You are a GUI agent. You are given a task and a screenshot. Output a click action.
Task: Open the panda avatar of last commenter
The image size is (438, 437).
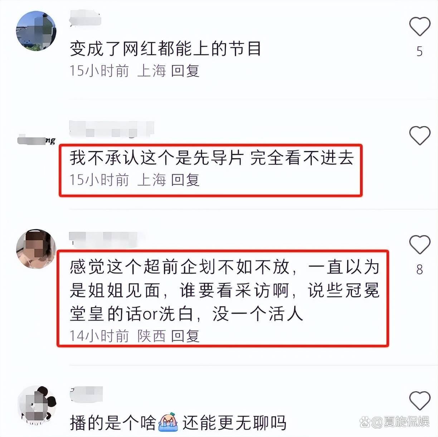coord(37,405)
